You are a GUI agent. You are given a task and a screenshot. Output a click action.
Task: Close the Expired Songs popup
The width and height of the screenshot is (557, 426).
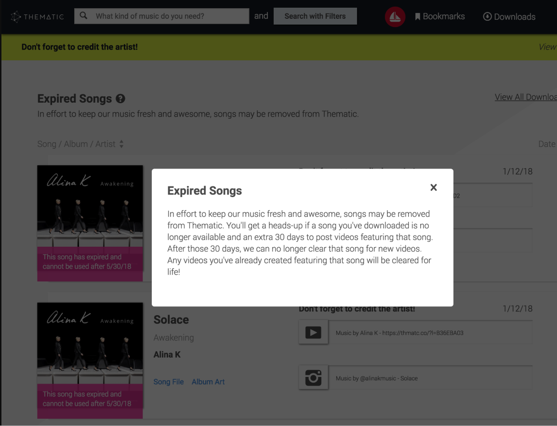click(433, 187)
